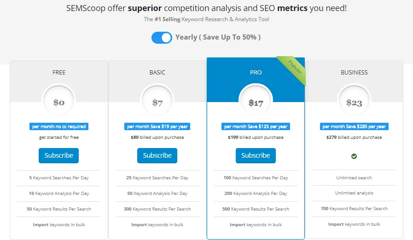Screen dimensions: 413x240
Task: Click the BASIC plan header
Action: click(x=157, y=72)
